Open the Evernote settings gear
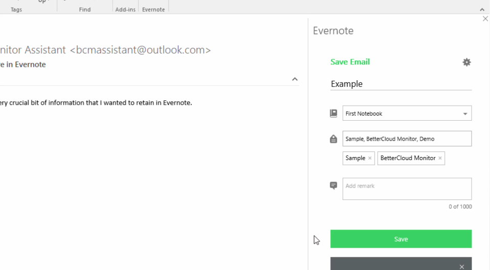490x270 pixels. point(466,62)
